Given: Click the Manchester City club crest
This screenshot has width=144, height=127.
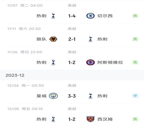Looking at the screenshot, I should pyautogui.click(x=53, y=96).
